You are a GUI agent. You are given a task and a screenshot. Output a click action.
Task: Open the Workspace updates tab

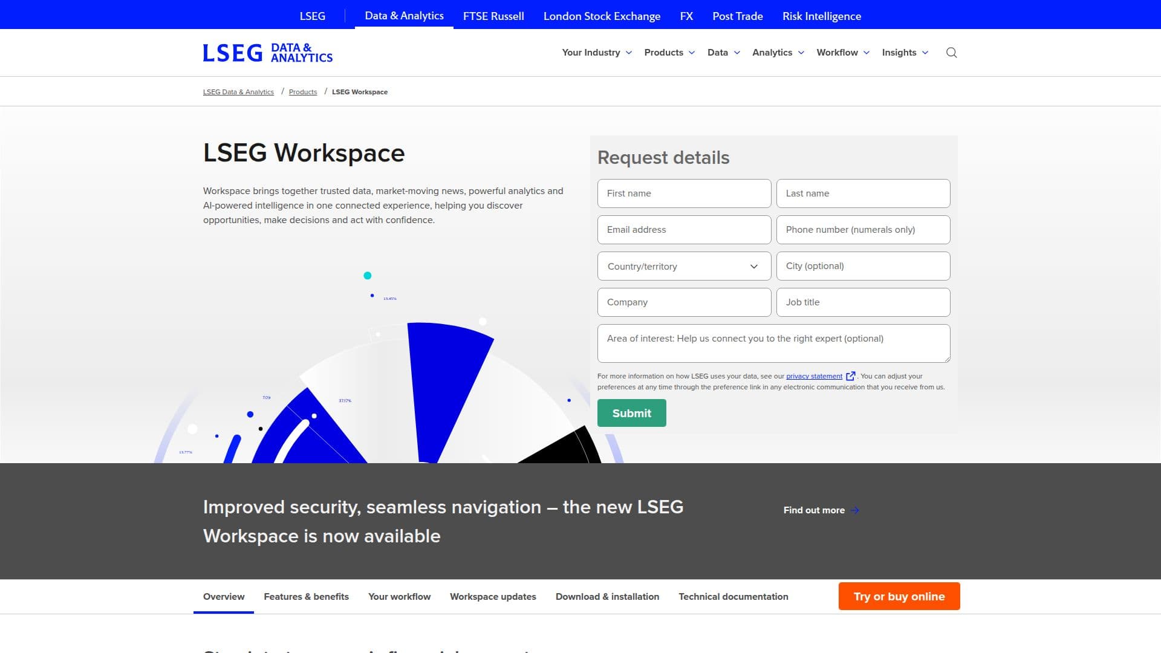click(x=493, y=597)
